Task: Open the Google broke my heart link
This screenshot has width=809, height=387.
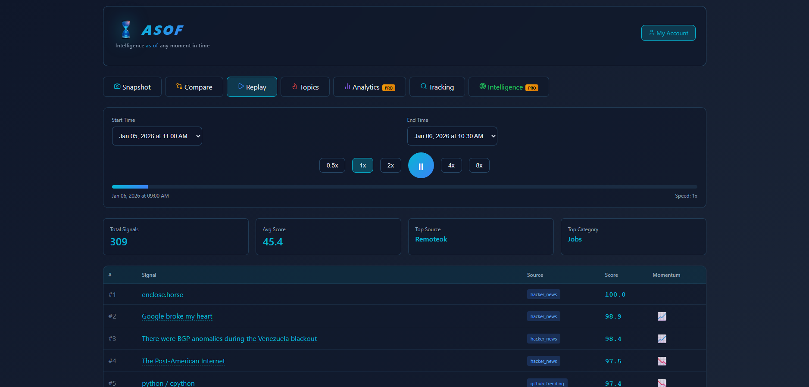Action: click(x=177, y=316)
